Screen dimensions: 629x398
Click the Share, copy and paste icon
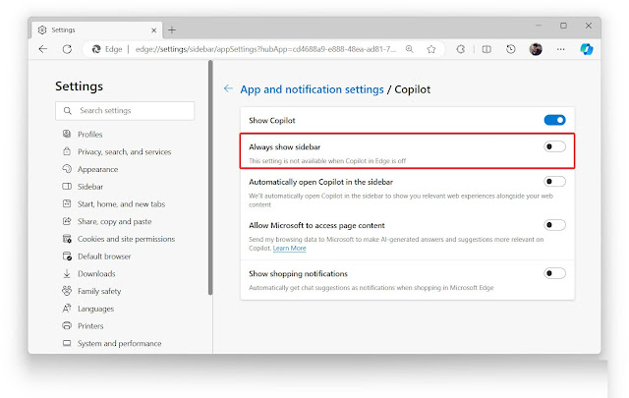coord(67,221)
